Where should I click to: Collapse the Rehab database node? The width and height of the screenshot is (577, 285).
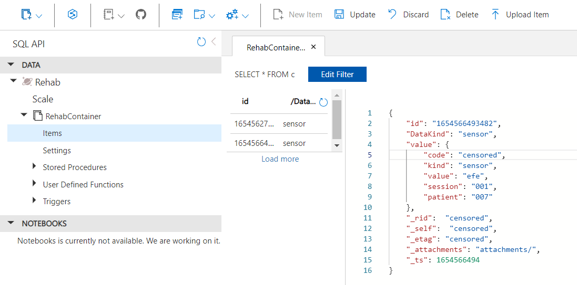click(x=14, y=80)
